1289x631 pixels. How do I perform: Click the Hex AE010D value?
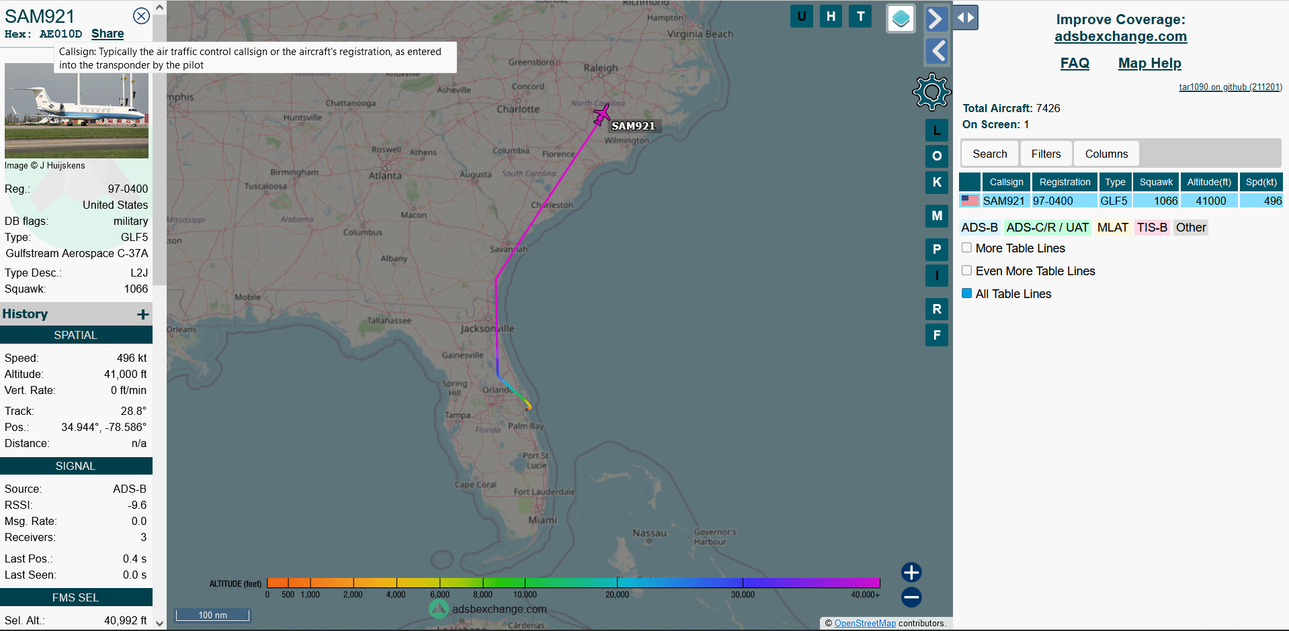coord(60,34)
